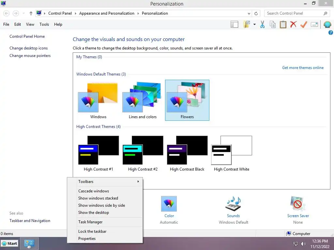
Task: Choose Cascade windows from context menu
Action: (x=105, y=191)
